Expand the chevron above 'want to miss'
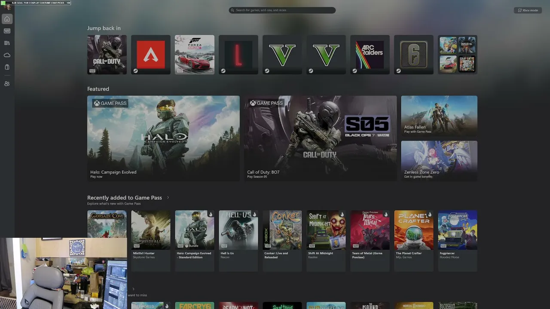550x309 pixels. click(x=133, y=289)
